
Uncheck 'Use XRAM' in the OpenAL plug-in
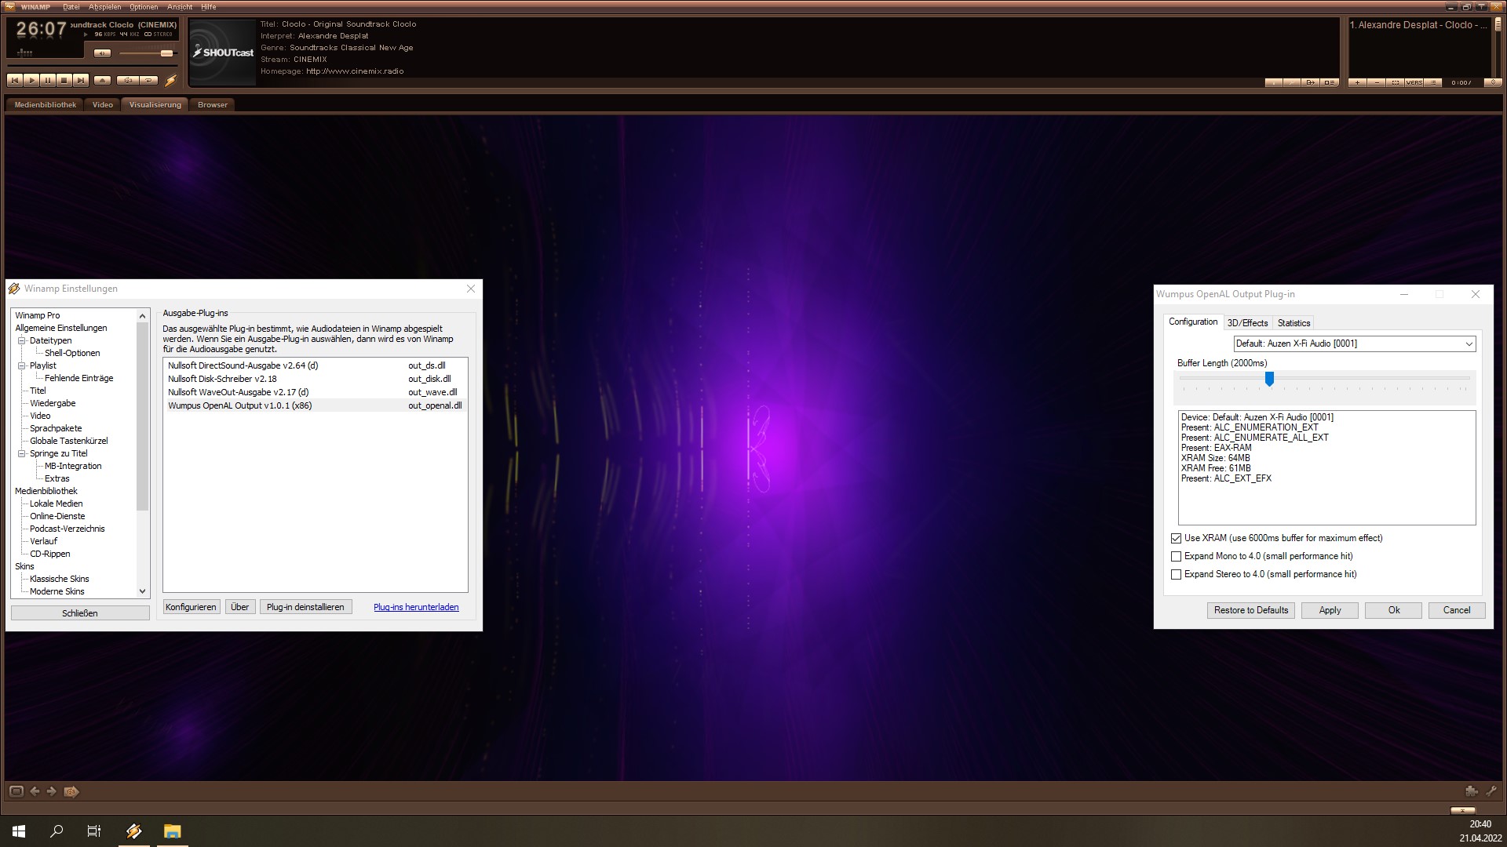[1176, 538]
